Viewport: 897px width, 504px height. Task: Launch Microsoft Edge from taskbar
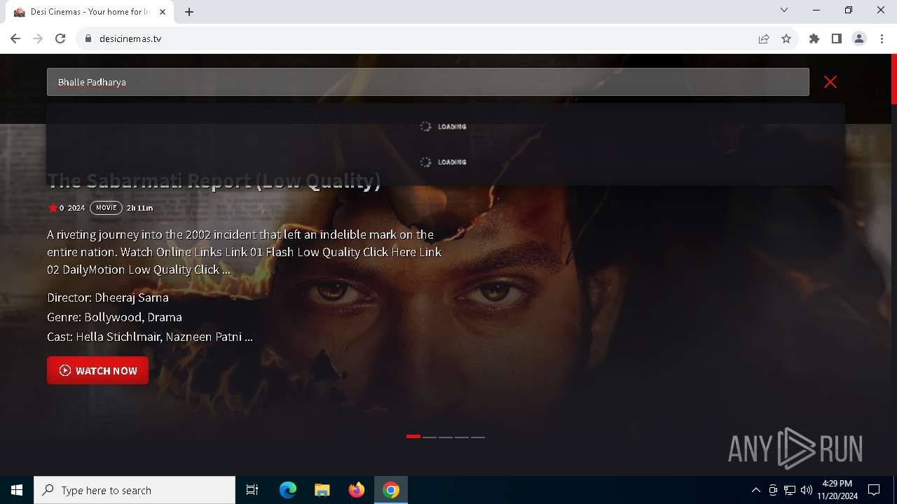288,490
